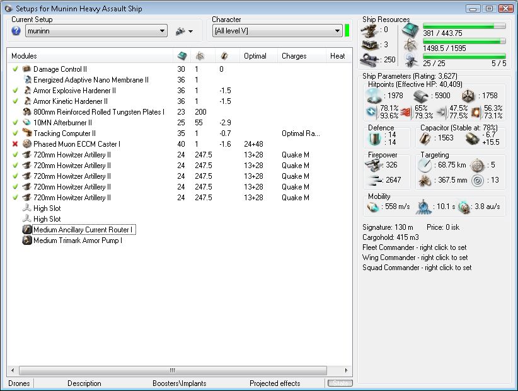Screen dimensions: 518x391
Task: Toggle the Armor Kinetic Hardener II checkmark
Action: [x=15, y=101]
